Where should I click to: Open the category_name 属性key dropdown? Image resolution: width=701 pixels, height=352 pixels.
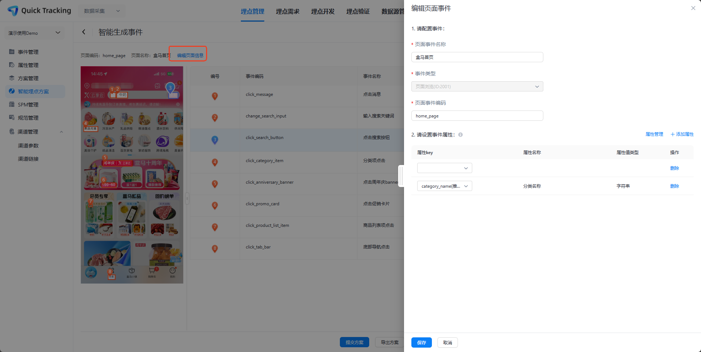(444, 186)
